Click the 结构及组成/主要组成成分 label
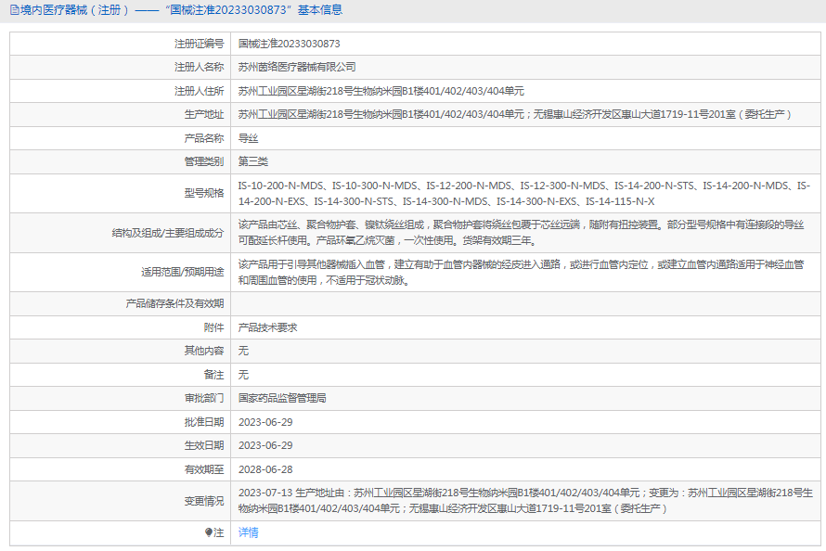Screen dimensions: 826x551 tap(168, 233)
